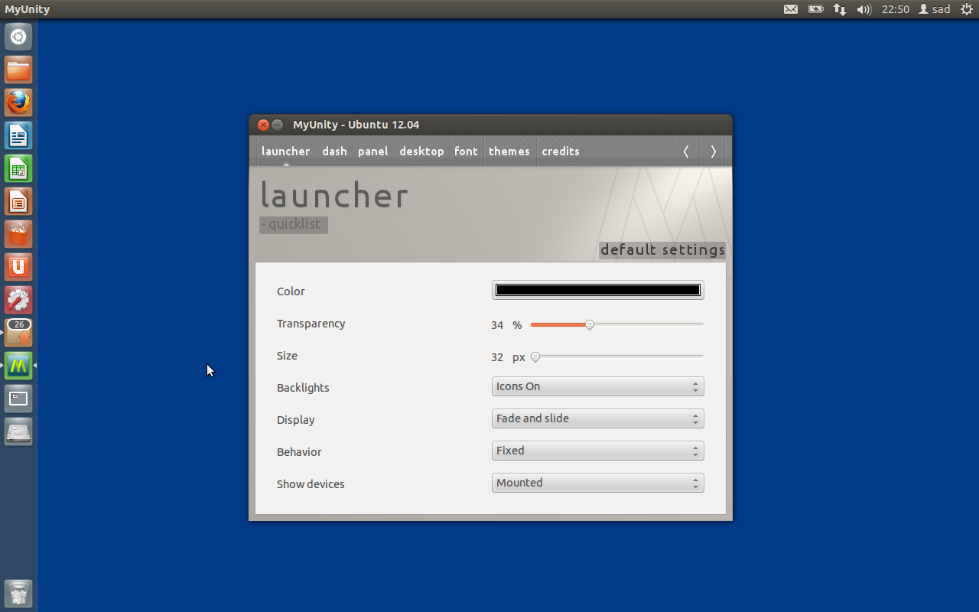Screen dimensions: 979x612
Task: Switch to the dash tab
Action: click(334, 151)
